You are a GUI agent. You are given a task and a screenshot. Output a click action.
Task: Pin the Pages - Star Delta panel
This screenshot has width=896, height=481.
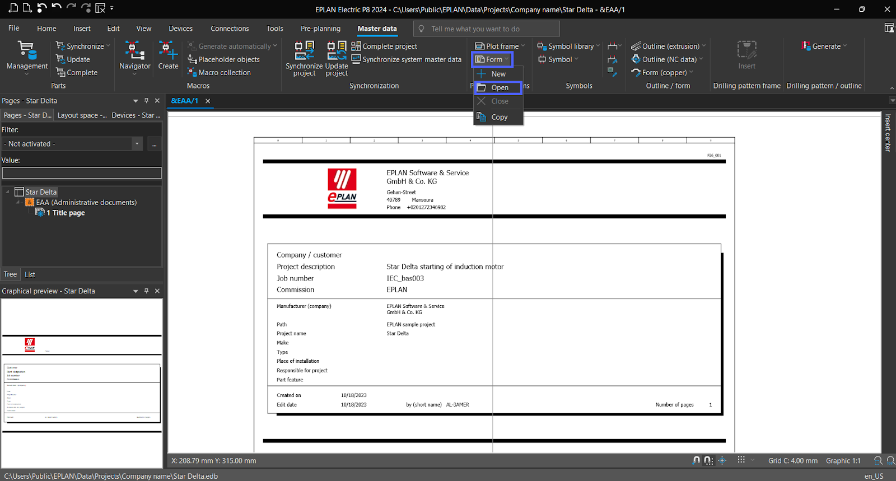[x=146, y=101]
